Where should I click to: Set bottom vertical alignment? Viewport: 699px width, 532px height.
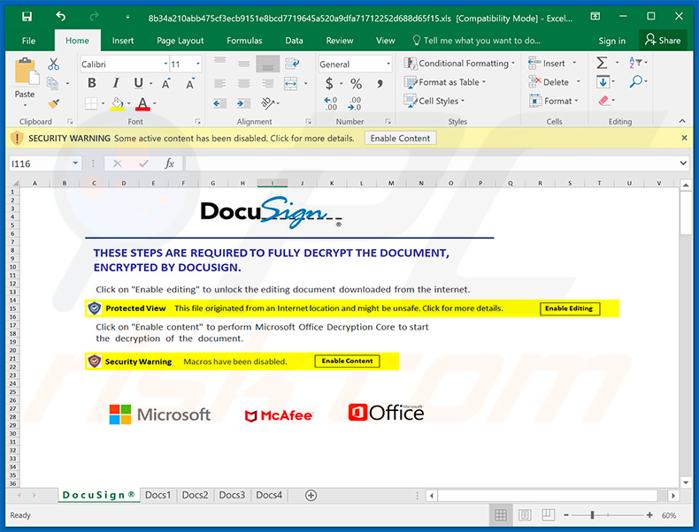(267, 65)
